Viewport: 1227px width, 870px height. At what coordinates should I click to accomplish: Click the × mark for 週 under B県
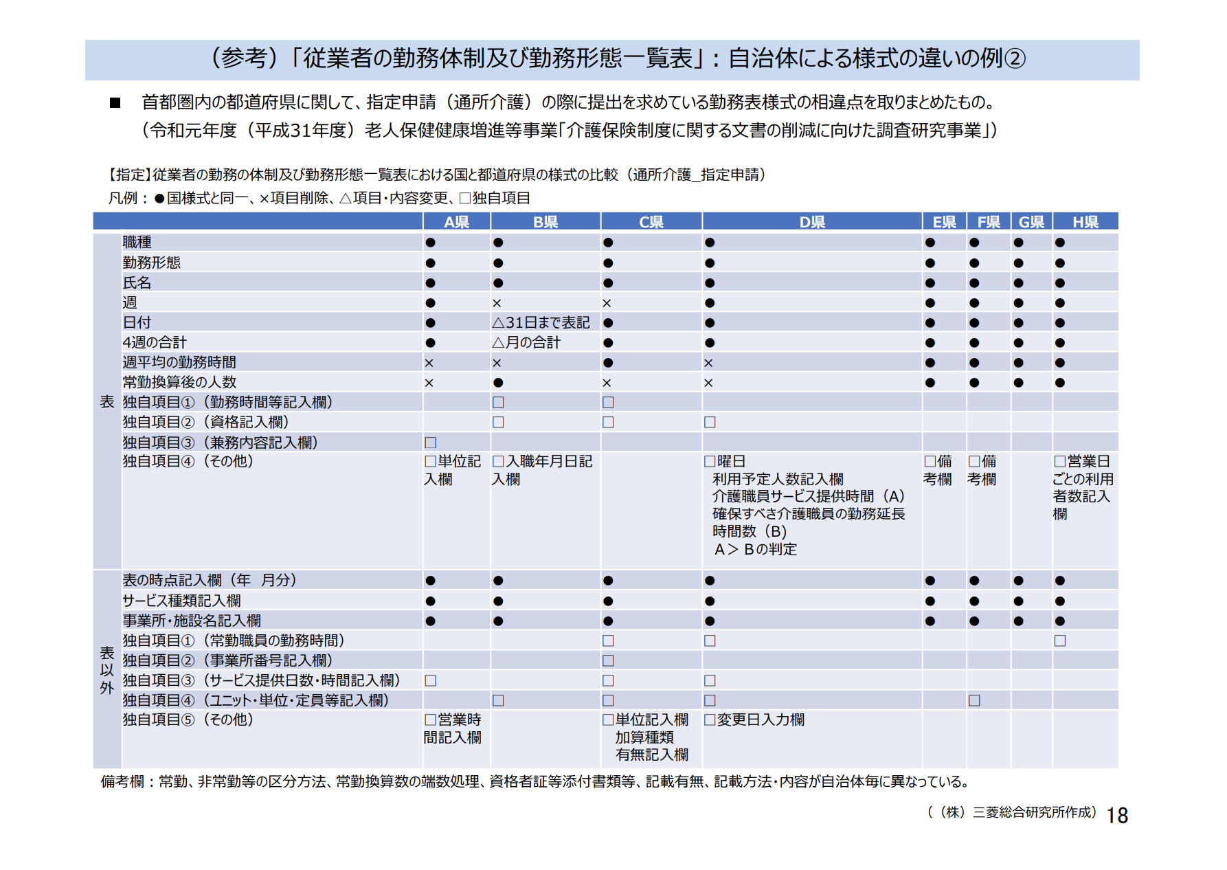(497, 303)
